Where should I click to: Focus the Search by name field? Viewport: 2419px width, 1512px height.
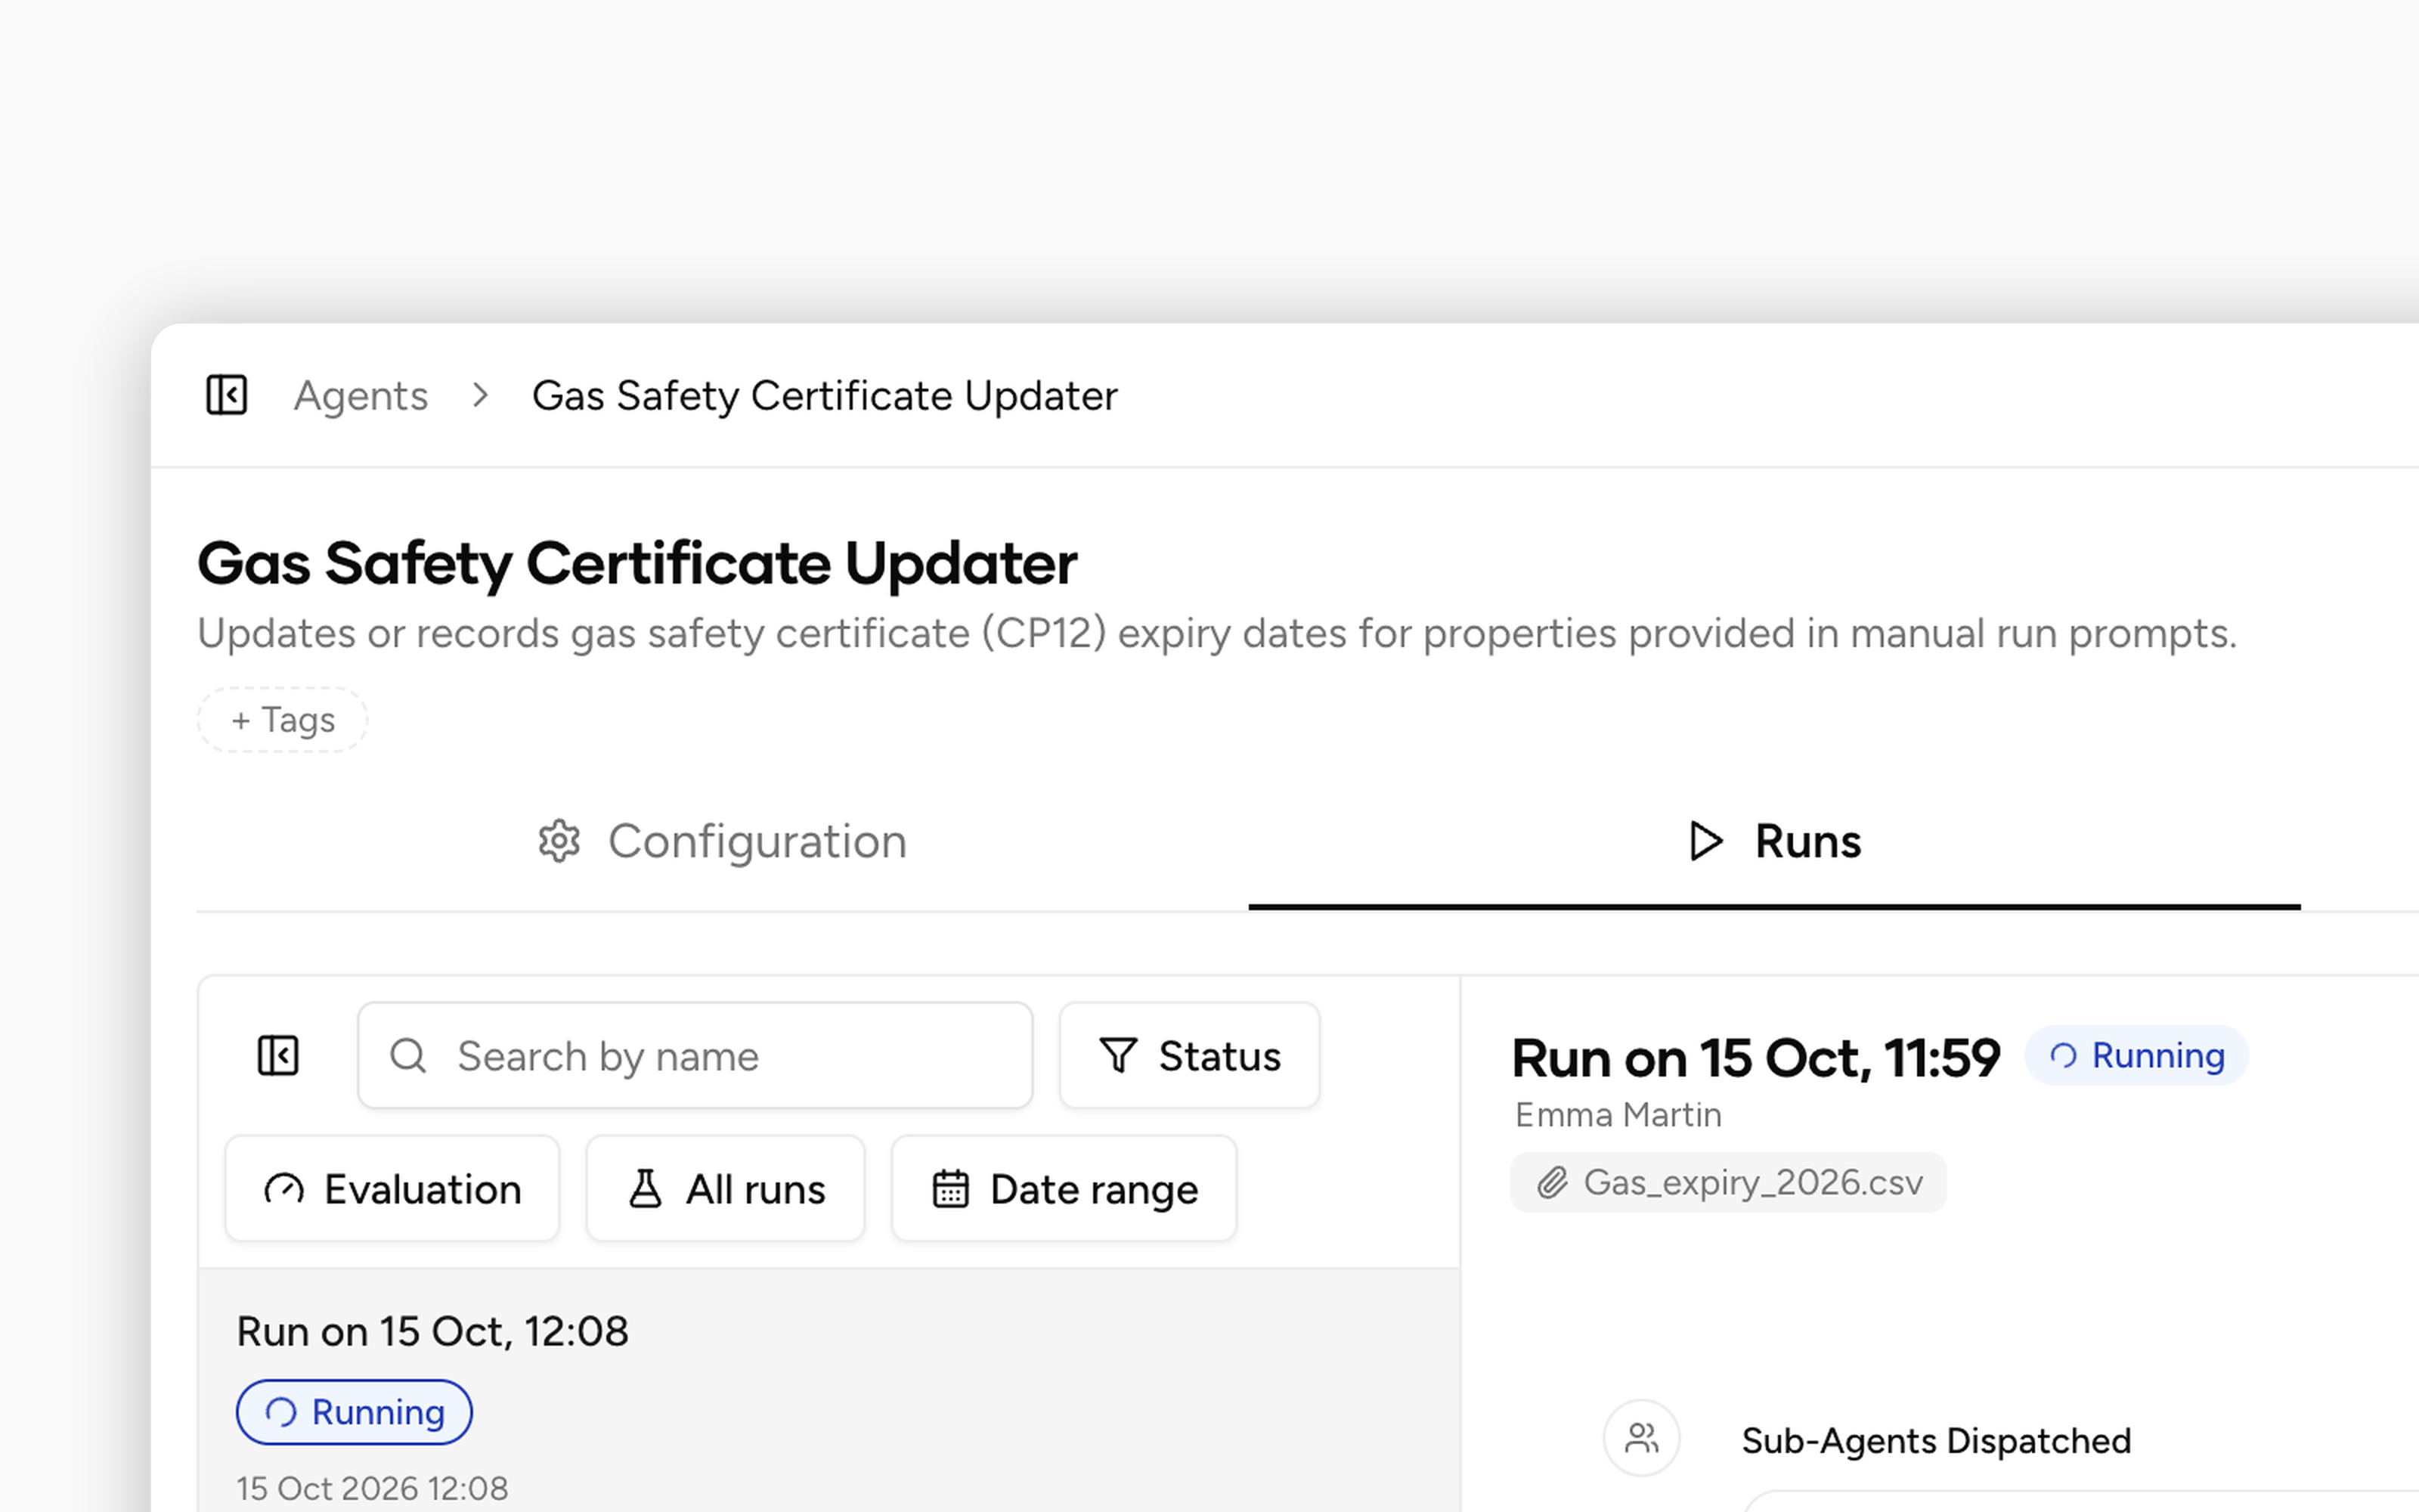[695, 1056]
